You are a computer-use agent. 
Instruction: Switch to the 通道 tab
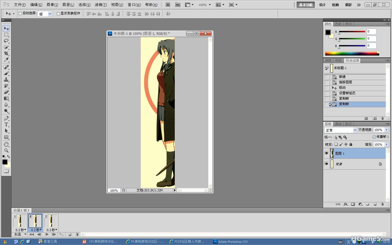338,124
